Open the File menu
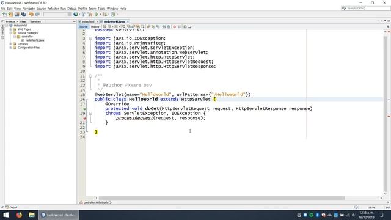 click(2, 9)
